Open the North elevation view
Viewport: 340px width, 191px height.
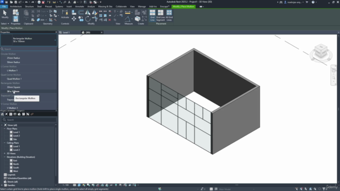pyautogui.click(x=16, y=164)
